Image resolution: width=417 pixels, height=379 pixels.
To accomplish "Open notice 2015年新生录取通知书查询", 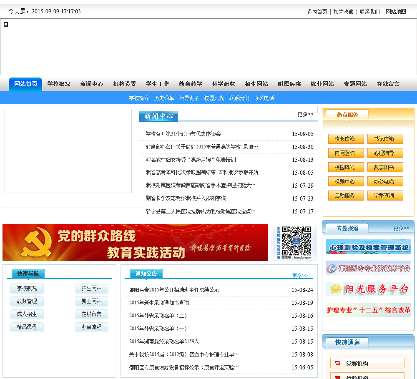I will 159,303.
